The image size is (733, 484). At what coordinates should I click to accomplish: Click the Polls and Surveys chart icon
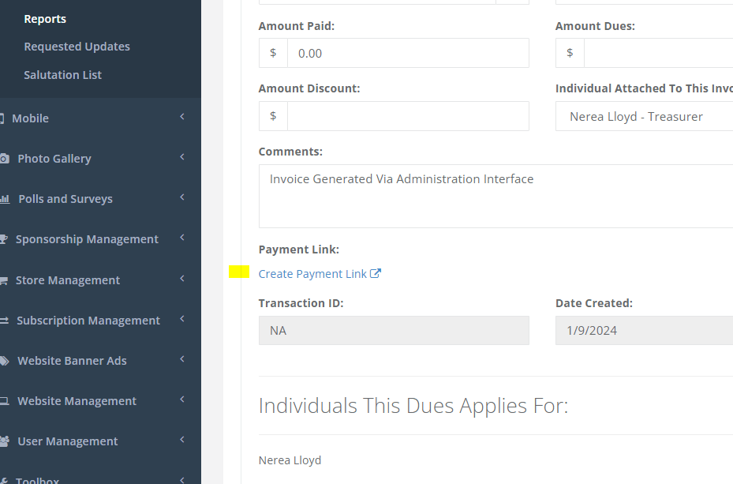click(x=4, y=199)
